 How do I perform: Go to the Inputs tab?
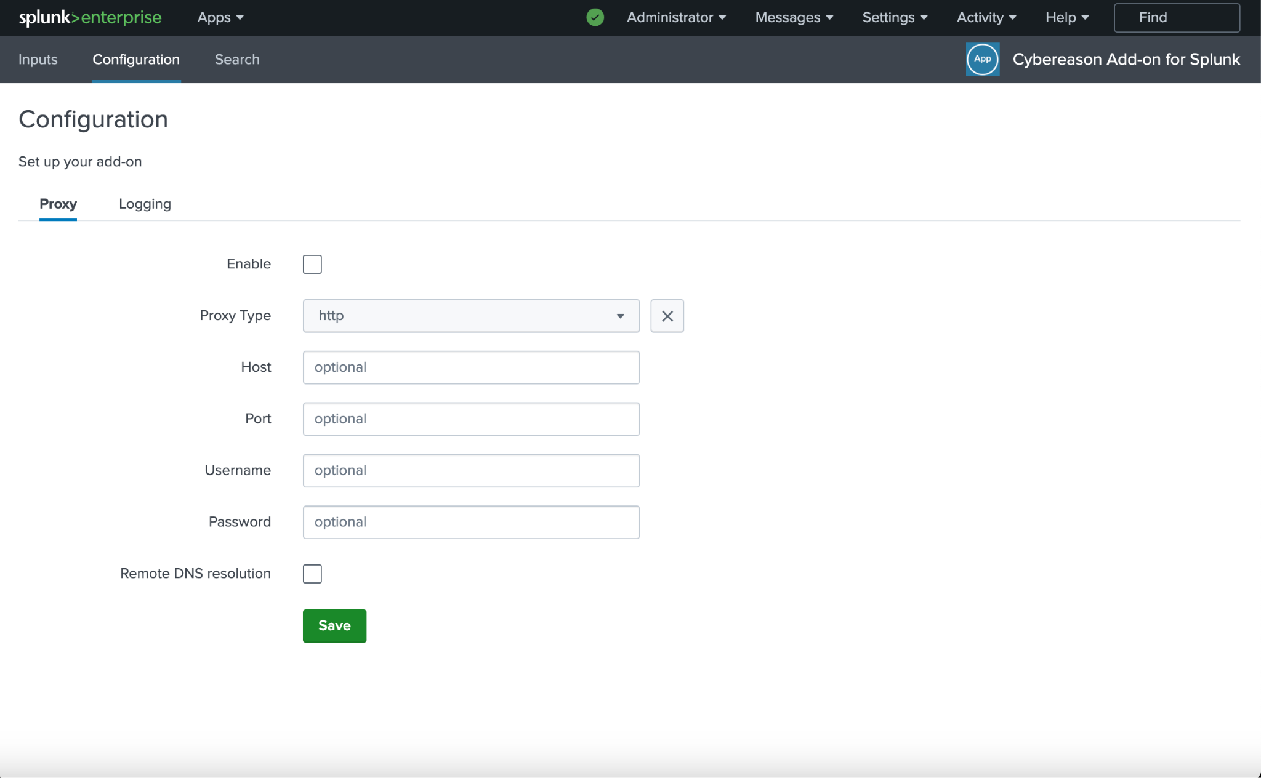point(38,59)
